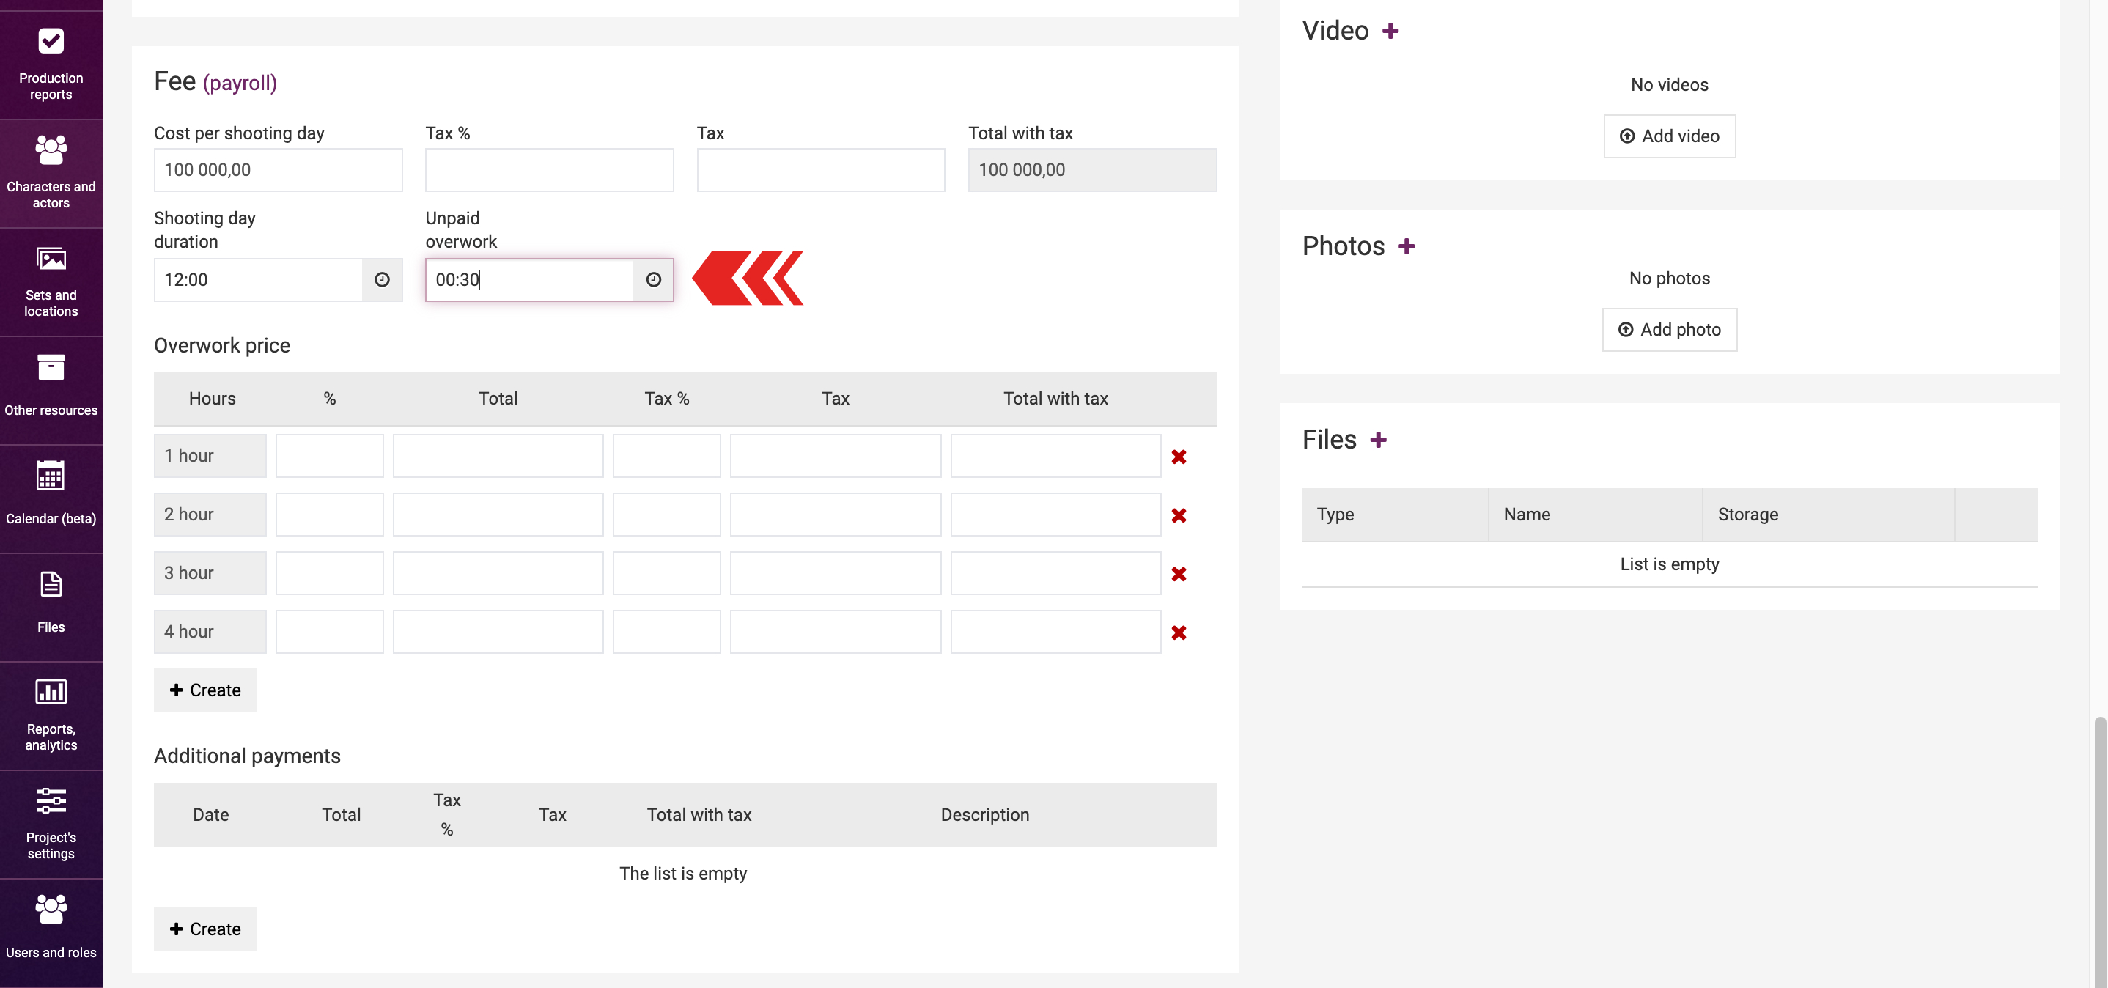Viewport: 2108px width, 988px height.
Task: Delete the 4 hour overwork row
Action: (1179, 633)
